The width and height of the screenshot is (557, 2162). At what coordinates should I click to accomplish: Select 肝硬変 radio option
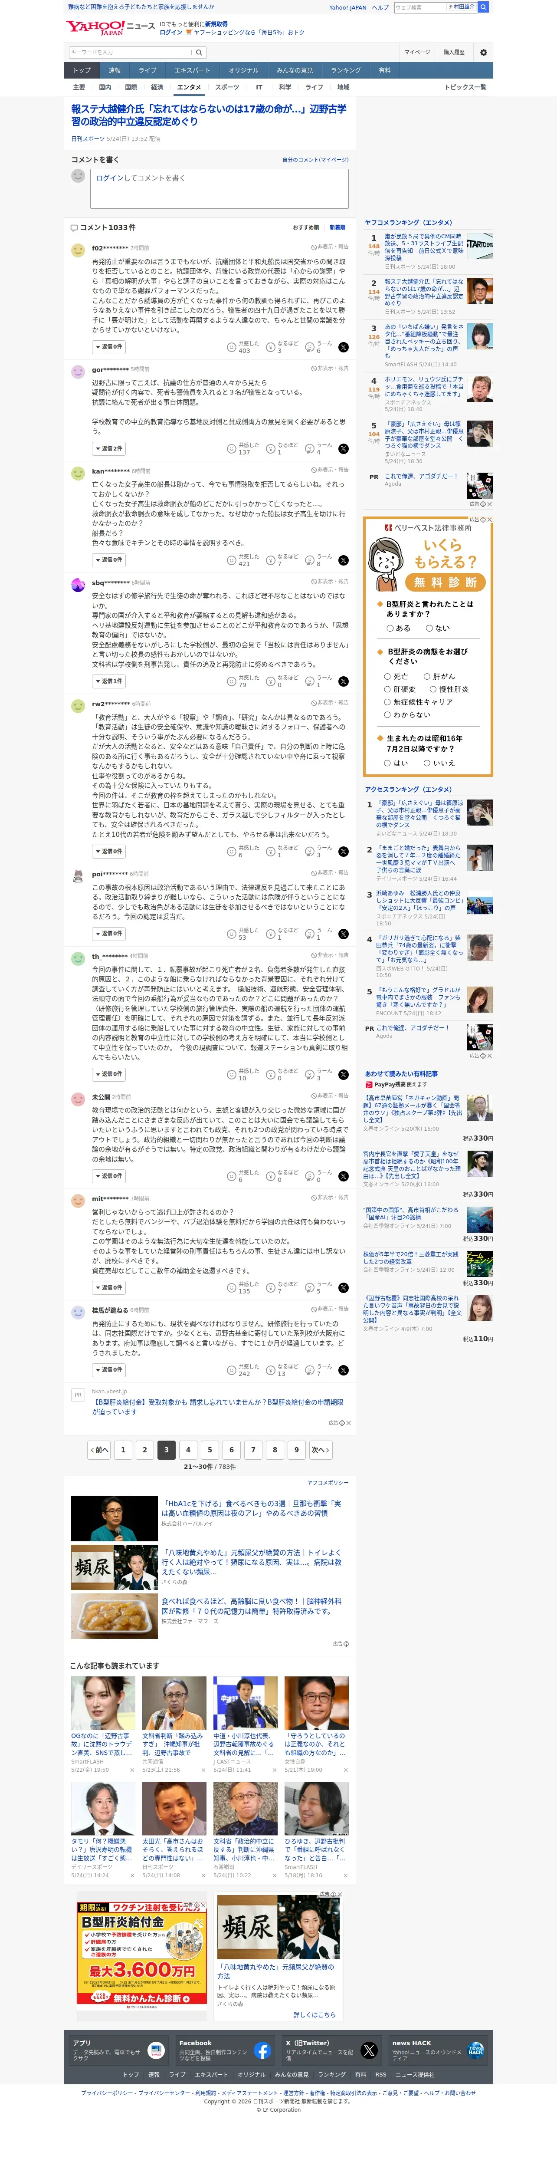click(387, 689)
